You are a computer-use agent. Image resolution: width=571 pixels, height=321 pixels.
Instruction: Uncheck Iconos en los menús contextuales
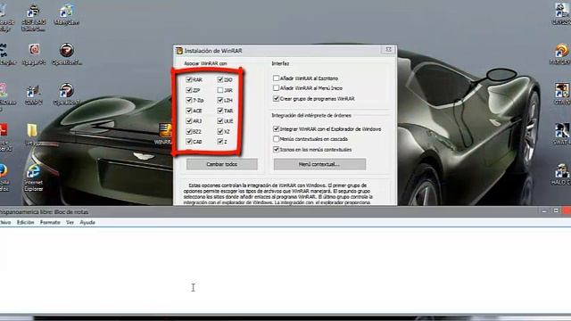pos(276,149)
